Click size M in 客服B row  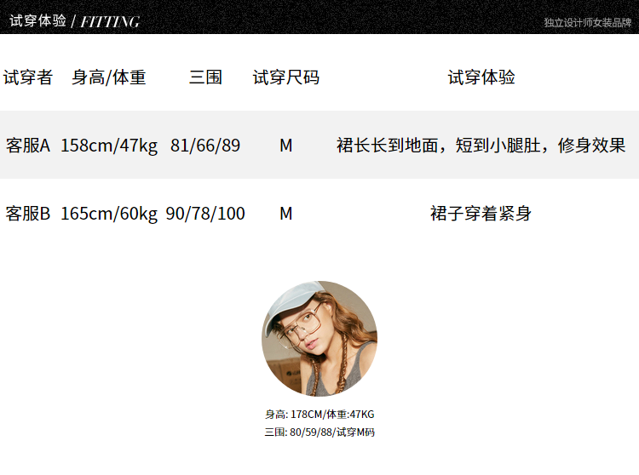(286, 214)
